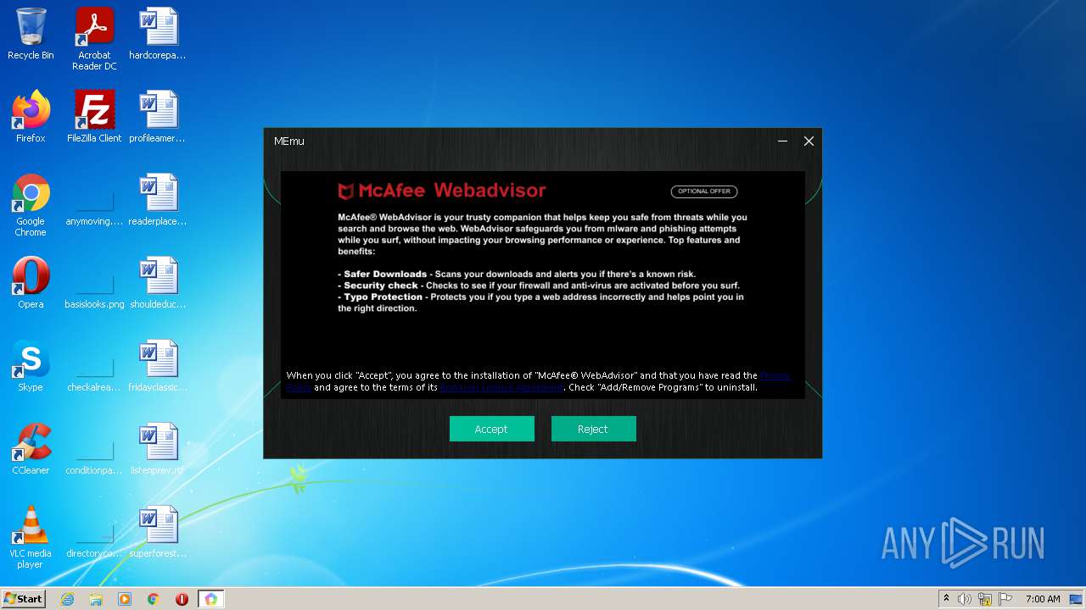Open Chrome from the taskbar
Image resolution: width=1086 pixels, height=610 pixels.
coord(154,599)
